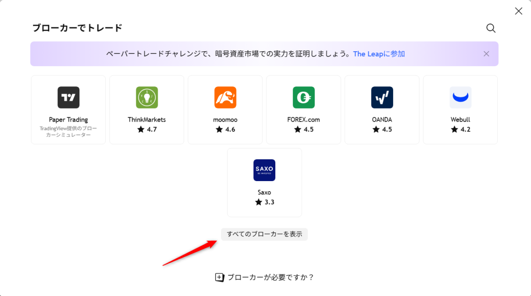531x296 pixels.
Task: Click the Webull blue logo
Action: click(x=460, y=97)
